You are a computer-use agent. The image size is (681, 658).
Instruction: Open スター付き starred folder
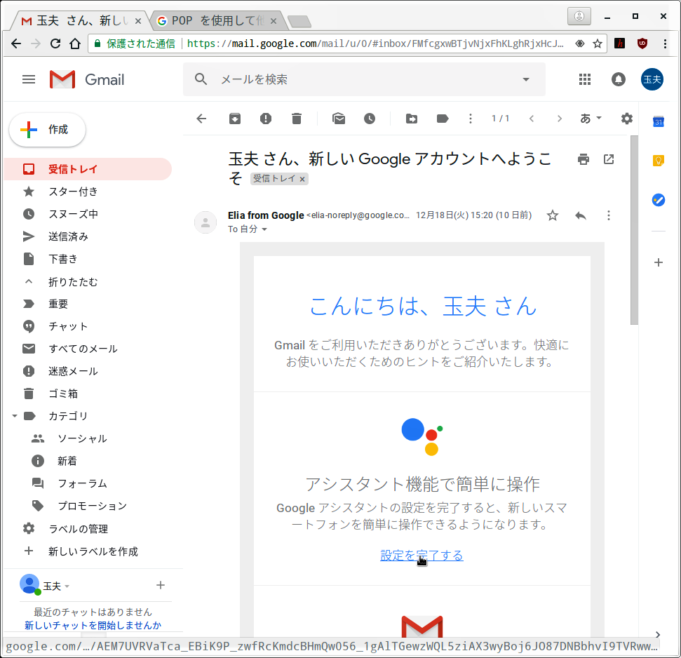click(73, 192)
